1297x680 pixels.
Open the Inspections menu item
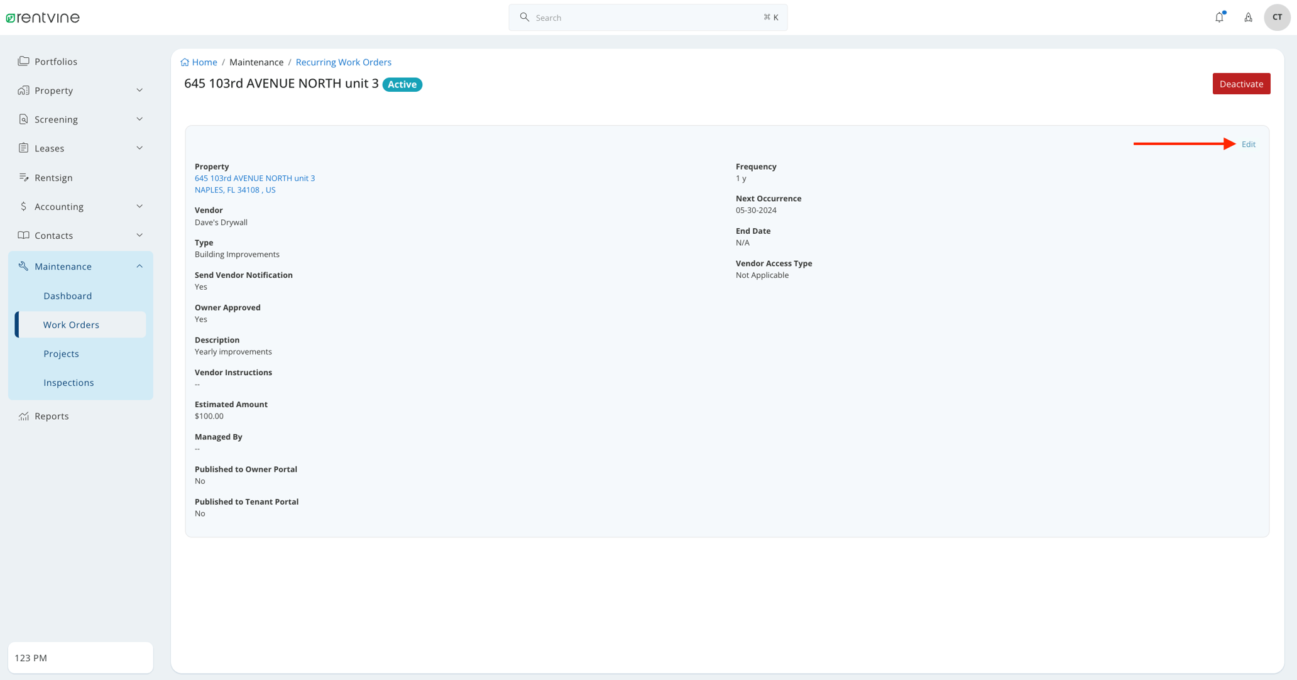tap(68, 382)
